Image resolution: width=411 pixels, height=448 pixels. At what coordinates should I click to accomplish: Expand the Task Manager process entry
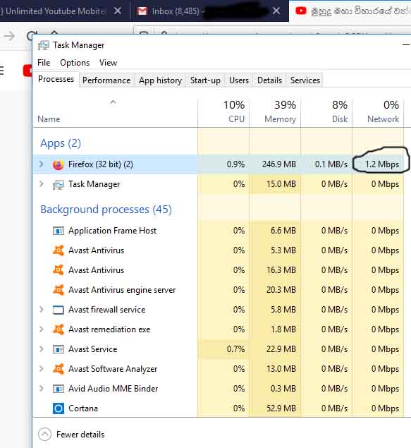click(42, 183)
